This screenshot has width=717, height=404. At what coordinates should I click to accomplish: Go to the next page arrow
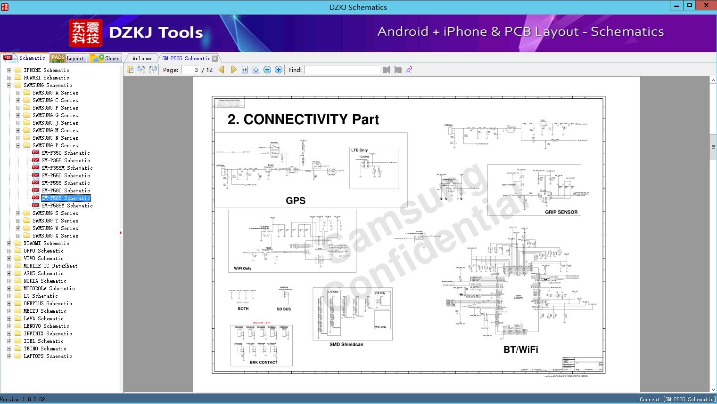pyautogui.click(x=234, y=70)
